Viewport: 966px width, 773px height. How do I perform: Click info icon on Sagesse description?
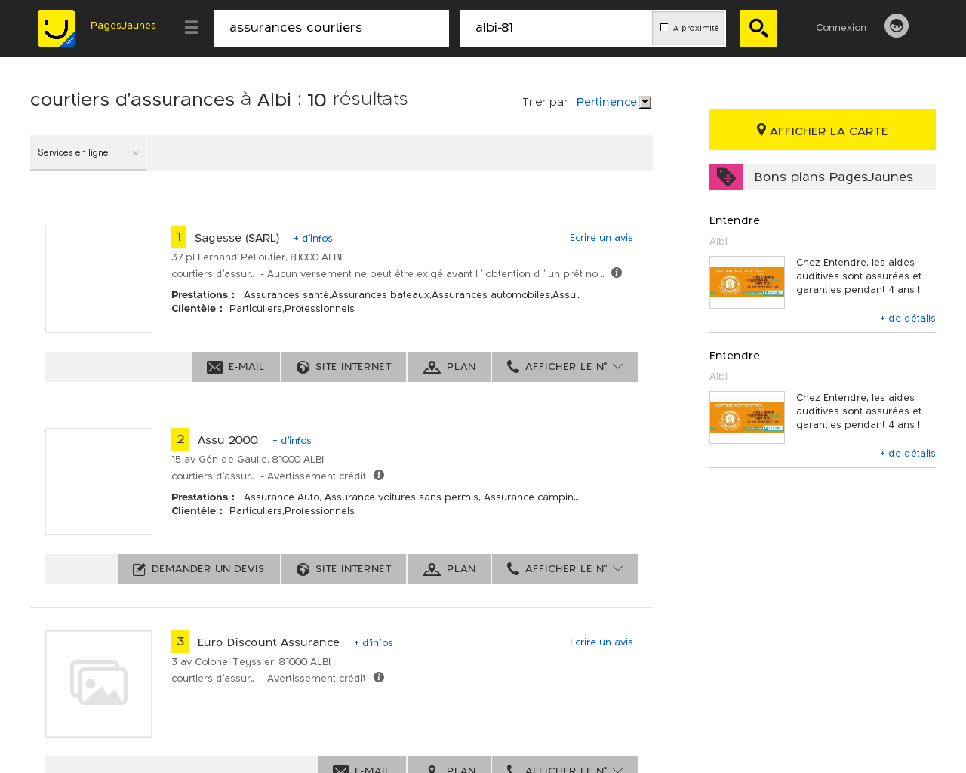pyautogui.click(x=617, y=273)
